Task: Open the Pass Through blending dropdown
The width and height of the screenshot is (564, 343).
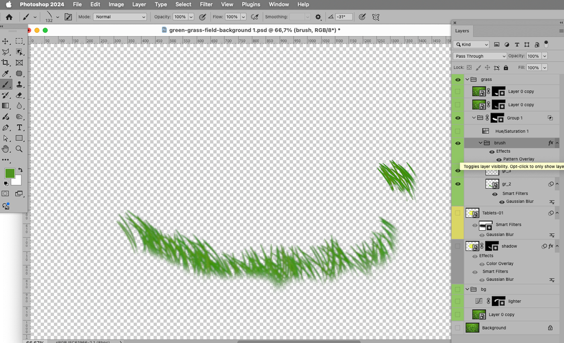Action: tap(479, 56)
